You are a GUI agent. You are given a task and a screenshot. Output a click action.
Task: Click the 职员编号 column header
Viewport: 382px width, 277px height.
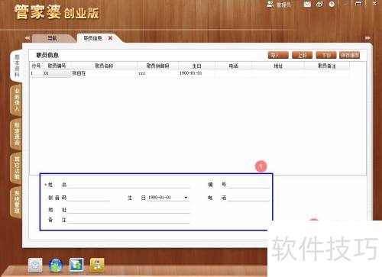tap(57, 66)
